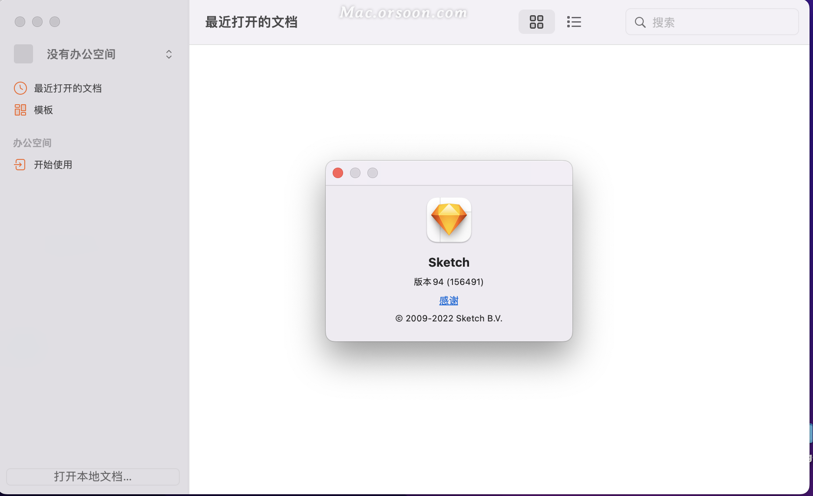
Task: Click the sign-in arrow icon
Action: tap(20, 165)
